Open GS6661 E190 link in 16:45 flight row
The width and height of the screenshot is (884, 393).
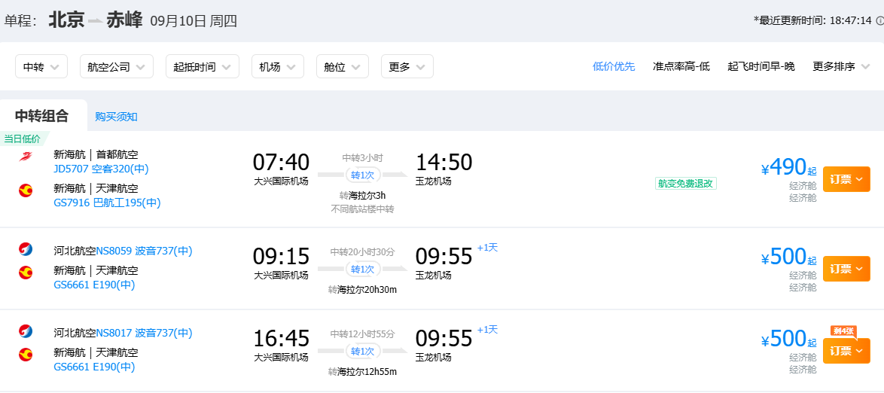94,367
